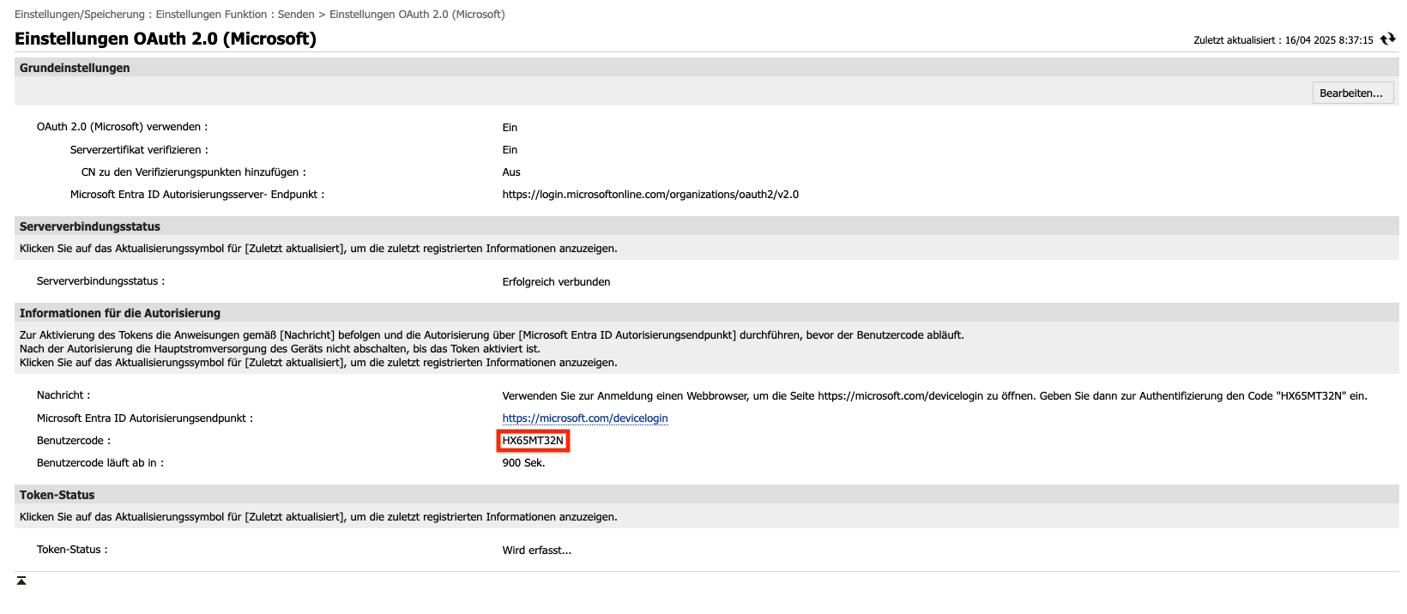1407x614 pixels.
Task: Click the label Microsoft Entra ID Autorisierungsendpunkt
Action: tap(145, 418)
